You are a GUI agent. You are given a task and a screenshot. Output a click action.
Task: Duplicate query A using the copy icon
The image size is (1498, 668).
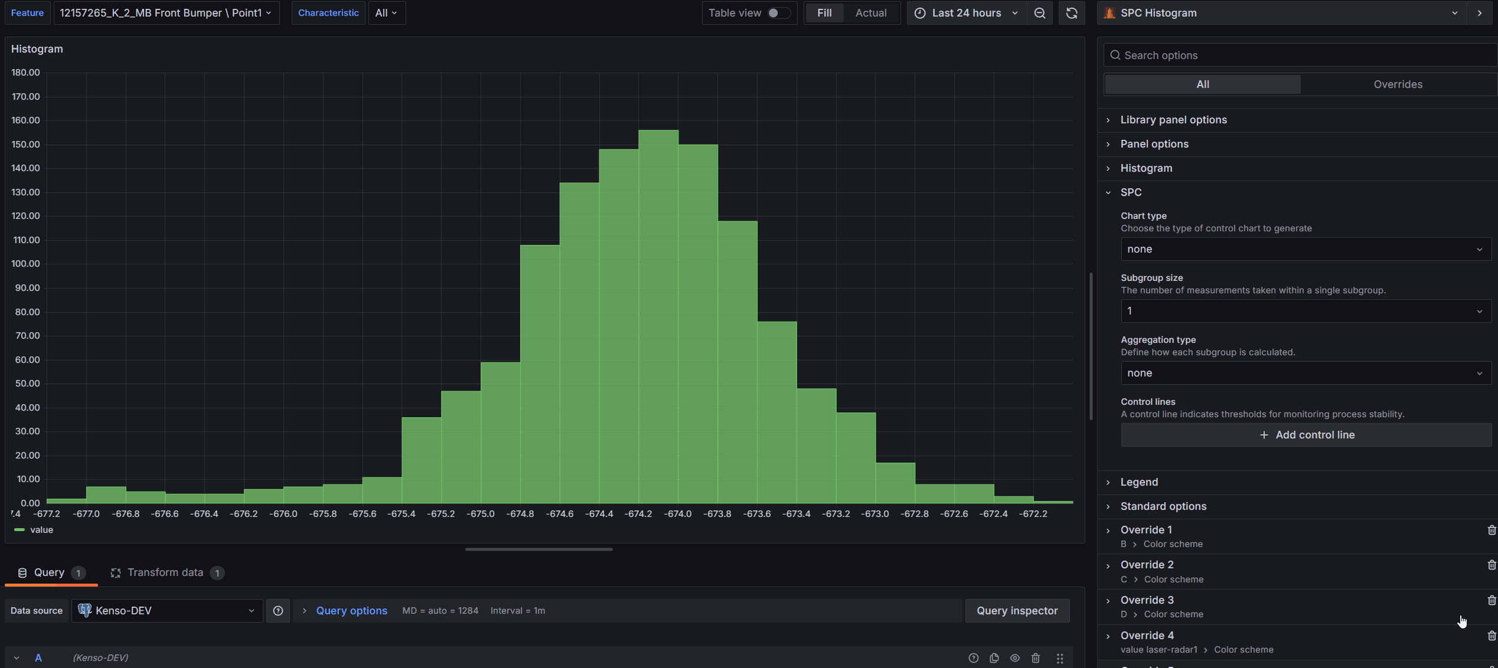click(994, 657)
